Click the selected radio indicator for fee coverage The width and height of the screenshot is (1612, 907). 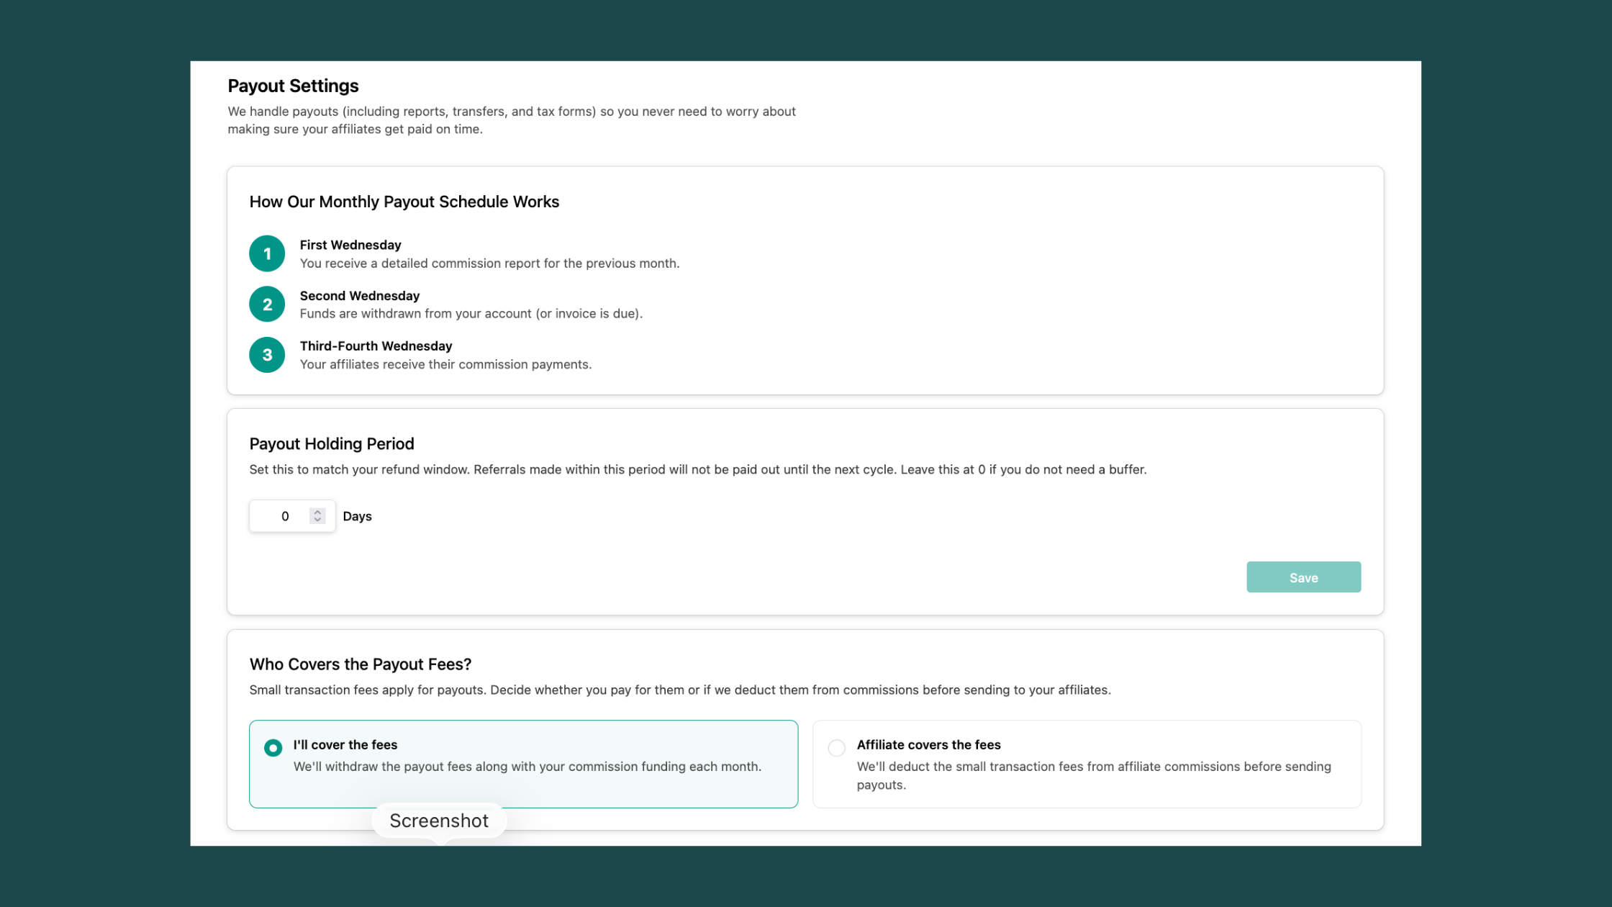pos(273,748)
